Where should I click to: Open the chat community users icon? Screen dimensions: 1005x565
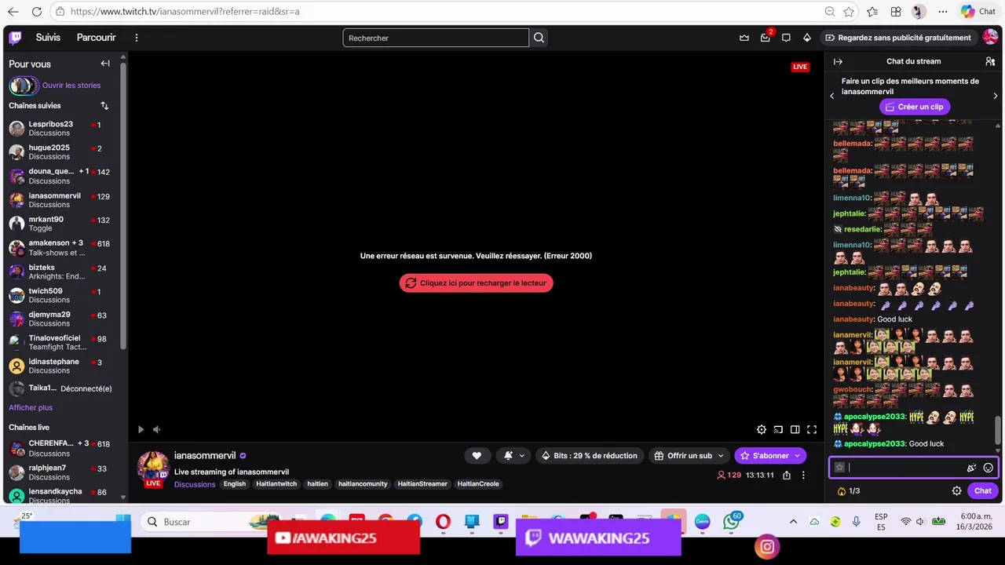click(990, 61)
